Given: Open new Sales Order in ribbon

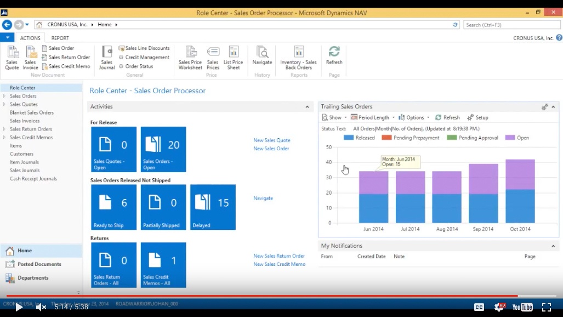Looking at the screenshot, I should [58, 48].
